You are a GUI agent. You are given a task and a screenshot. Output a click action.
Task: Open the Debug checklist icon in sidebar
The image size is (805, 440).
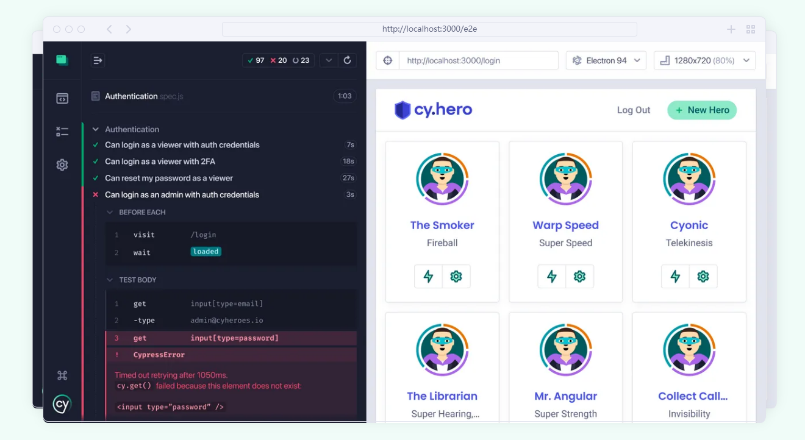(62, 131)
